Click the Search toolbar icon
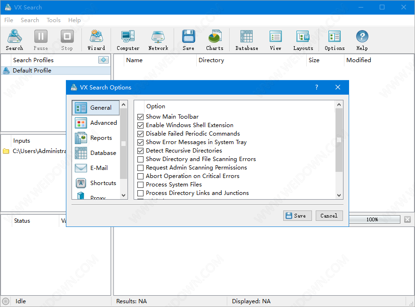This screenshot has width=415, height=307. (15, 40)
